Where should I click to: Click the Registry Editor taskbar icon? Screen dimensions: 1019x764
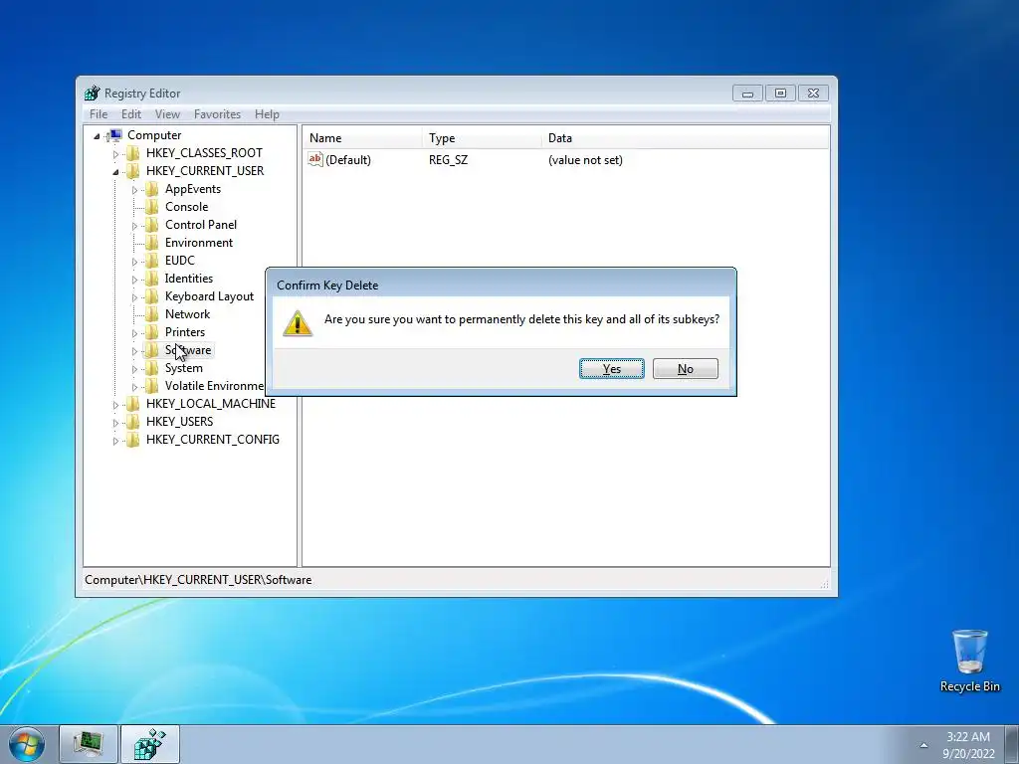150,744
